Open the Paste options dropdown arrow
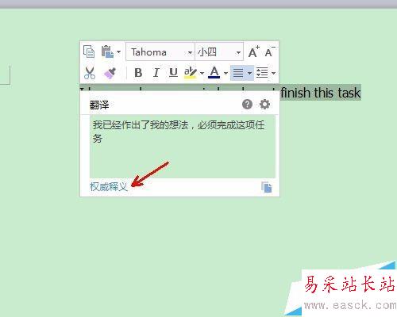 (118, 52)
